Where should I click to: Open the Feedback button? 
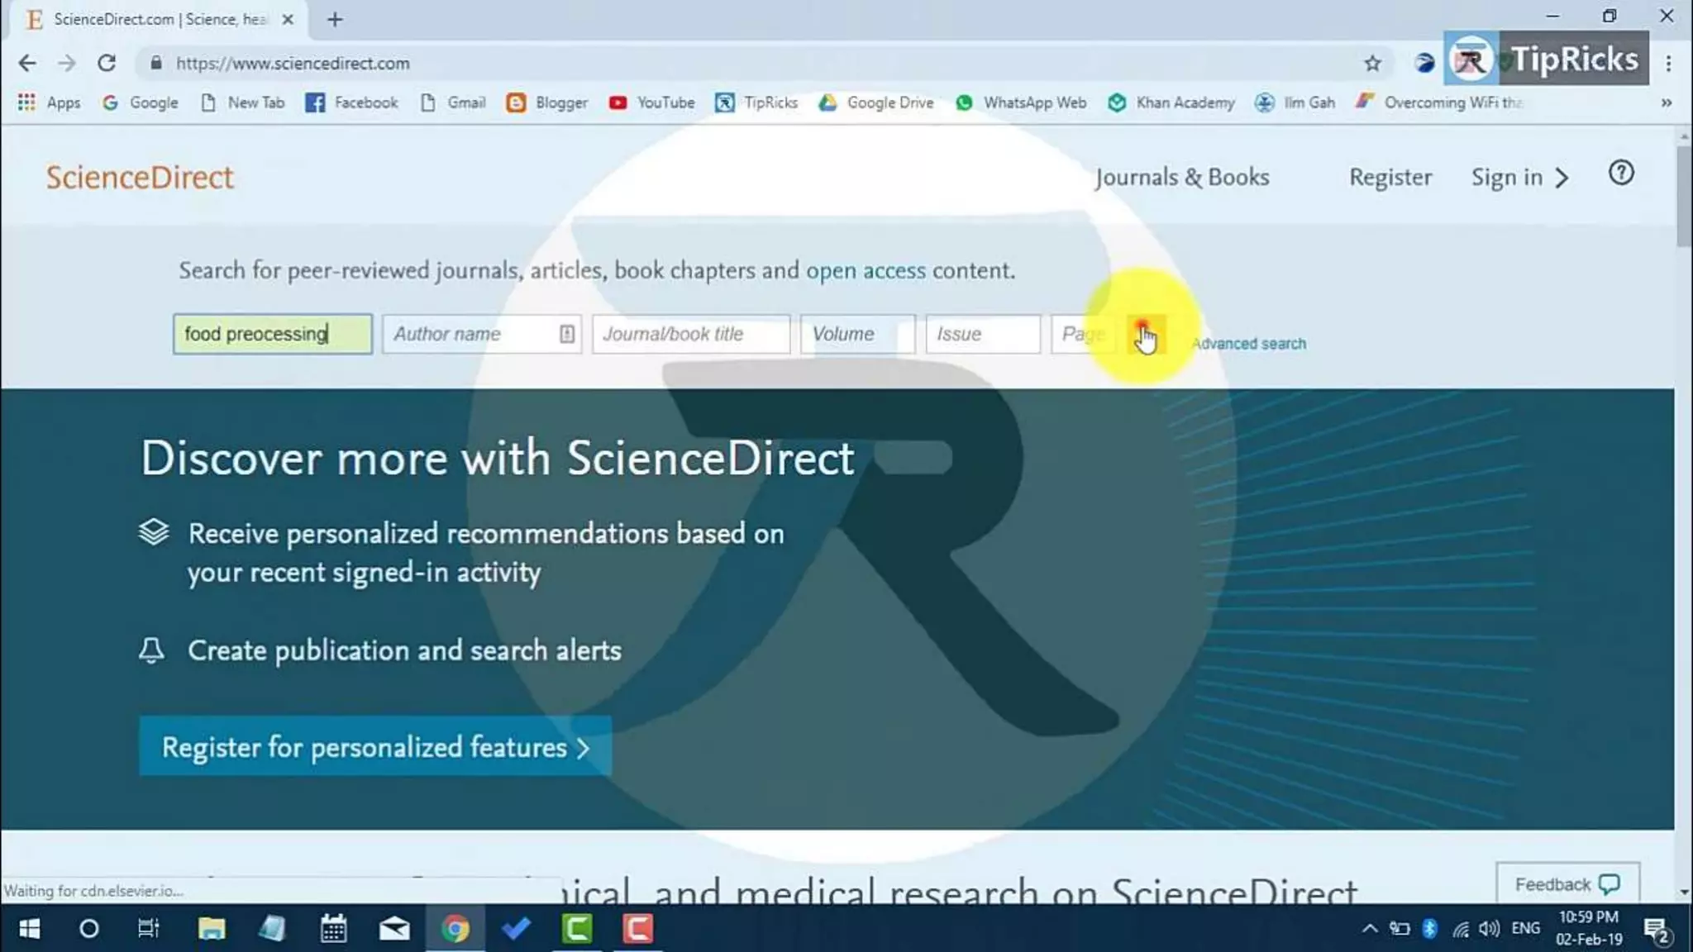point(1567,884)
